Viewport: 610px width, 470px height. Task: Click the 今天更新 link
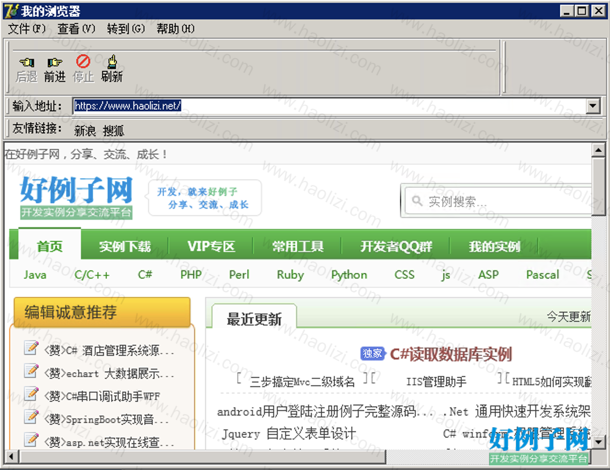point(569,317)
